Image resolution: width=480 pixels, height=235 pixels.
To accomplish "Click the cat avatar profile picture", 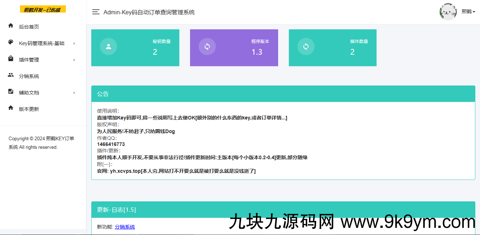I will [448, 12].
